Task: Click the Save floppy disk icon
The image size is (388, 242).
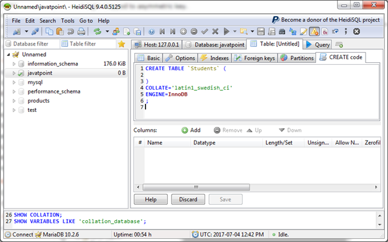Action: (x=261, y=32)
